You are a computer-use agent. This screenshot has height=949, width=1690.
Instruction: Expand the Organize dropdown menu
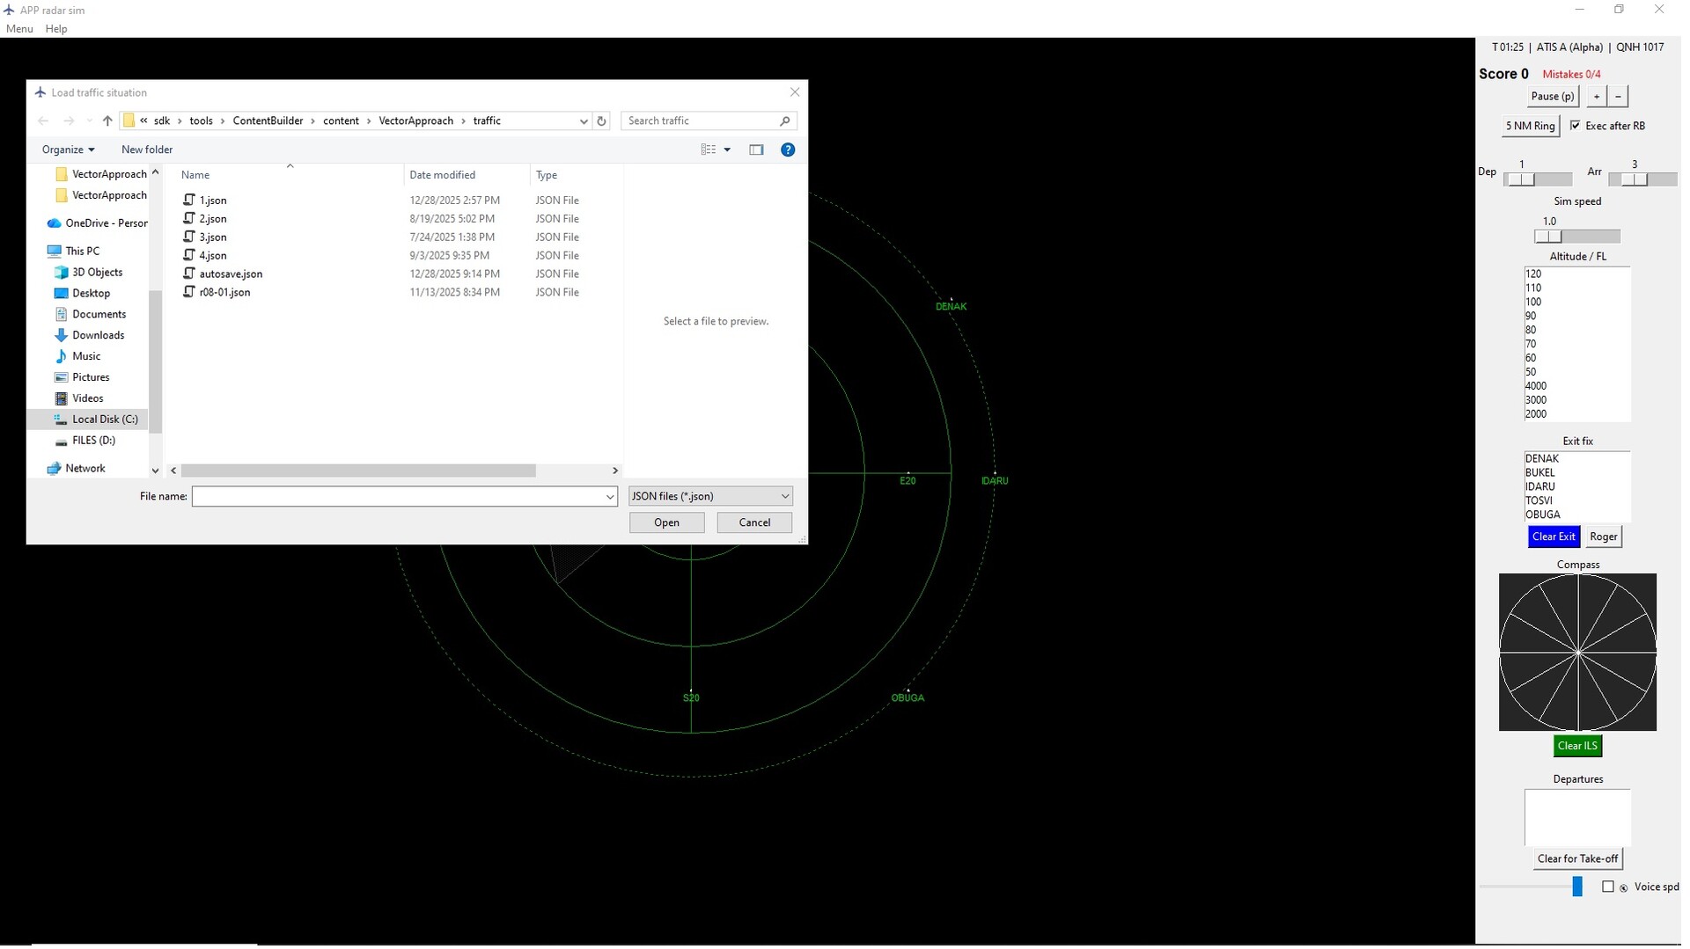click(68, 150)
